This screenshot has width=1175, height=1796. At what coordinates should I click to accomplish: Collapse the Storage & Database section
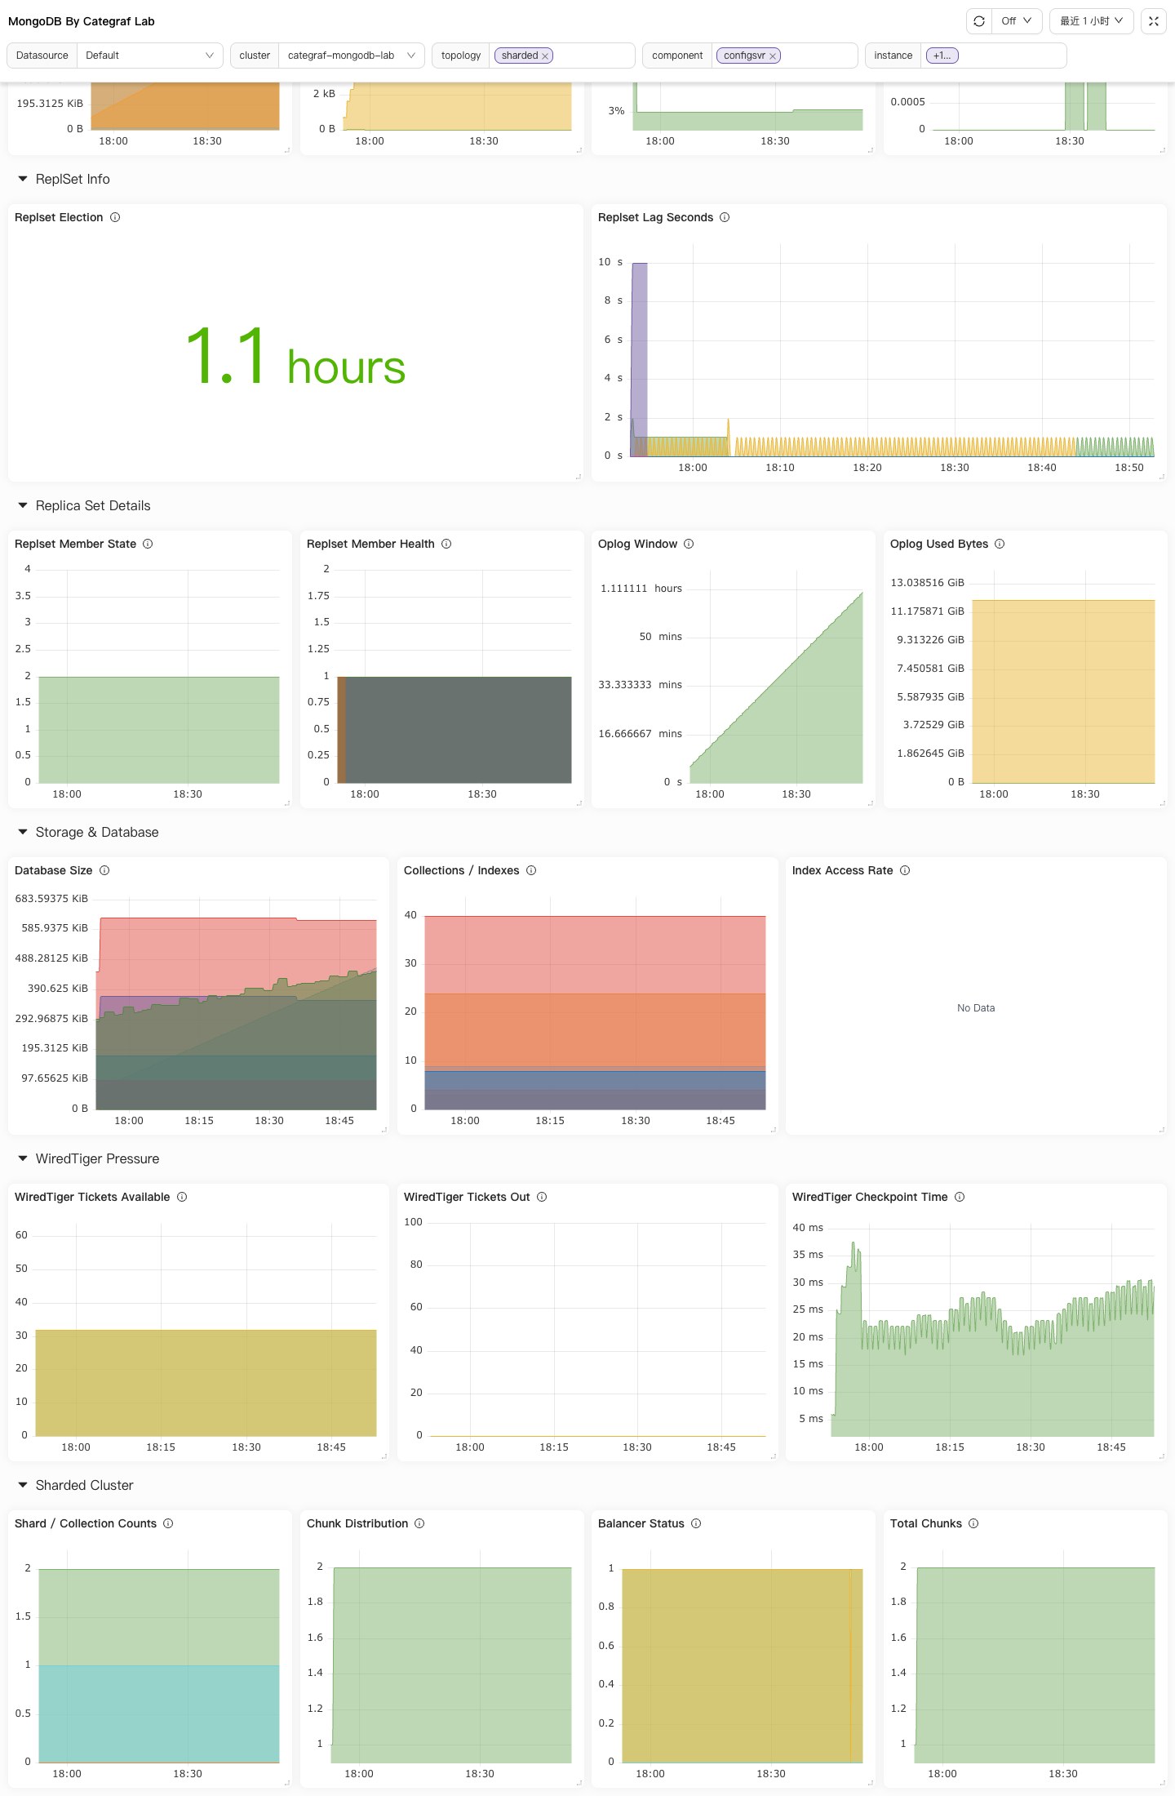pyautogui.click(x=23, y=832)
